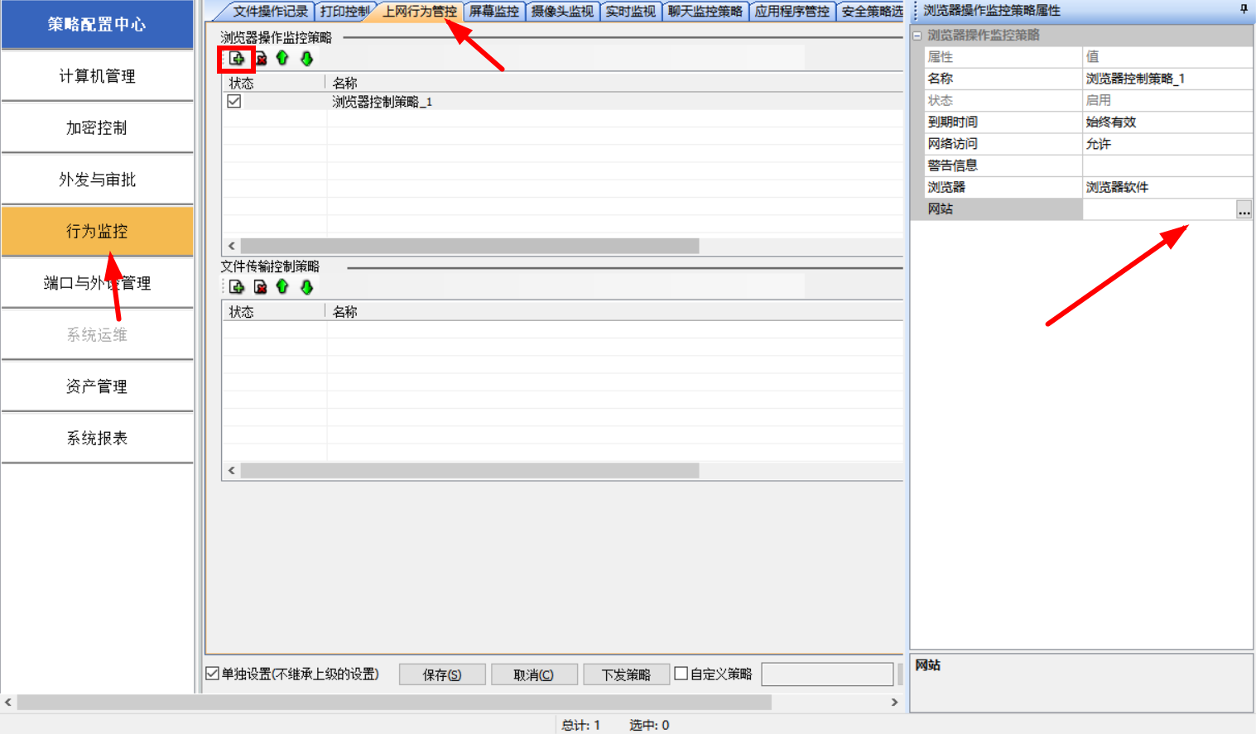1256x734 pixels.
Task: Move browser policy up with green arrow
Action: pos(282,59)
